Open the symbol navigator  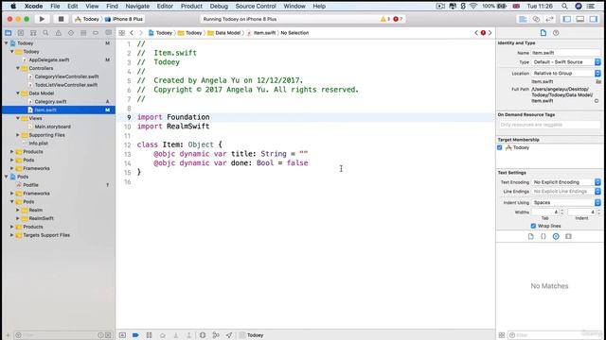coord(33,33)
